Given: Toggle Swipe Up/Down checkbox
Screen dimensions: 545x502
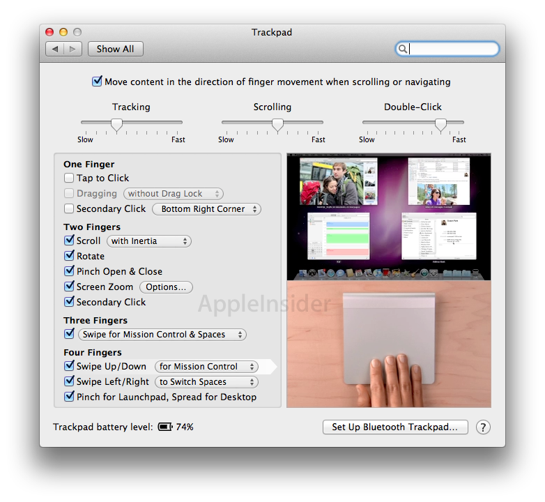Looking at the screenshot, I should coord(69,366).
